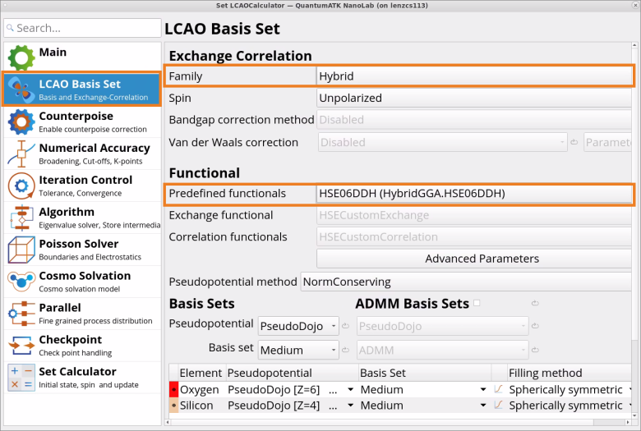Image resolution: width=641 pixels, height=431 pixels.
Task: Reset the Pseudopotential PseudoDojo selection
Action: click(346, 326)
